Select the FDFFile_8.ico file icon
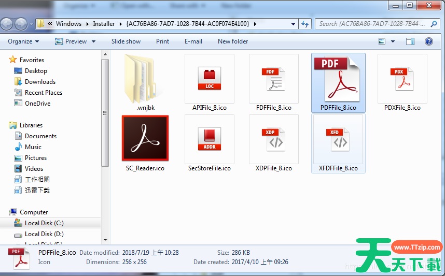The width and height of the screenshot is (445, 276). pyautogui.click(x=273, y=79)
